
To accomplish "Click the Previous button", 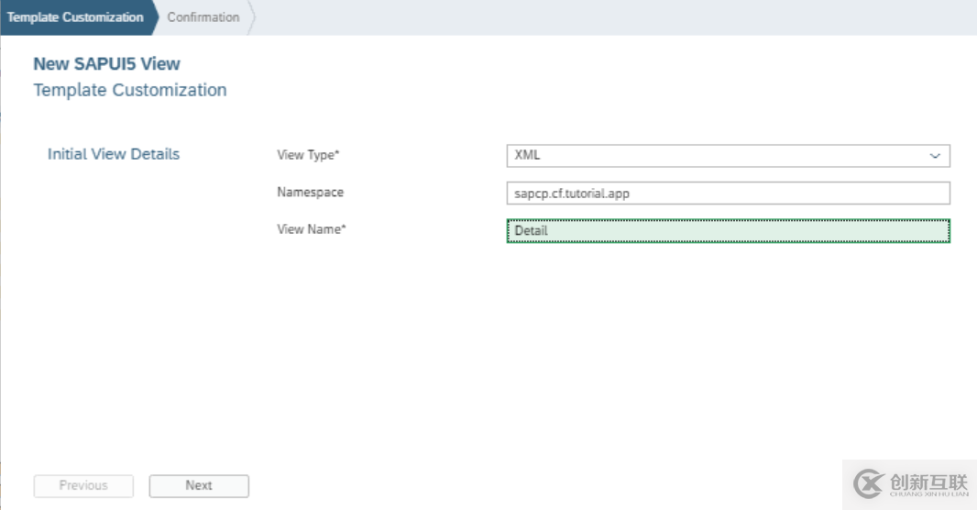I will (83, 485).
